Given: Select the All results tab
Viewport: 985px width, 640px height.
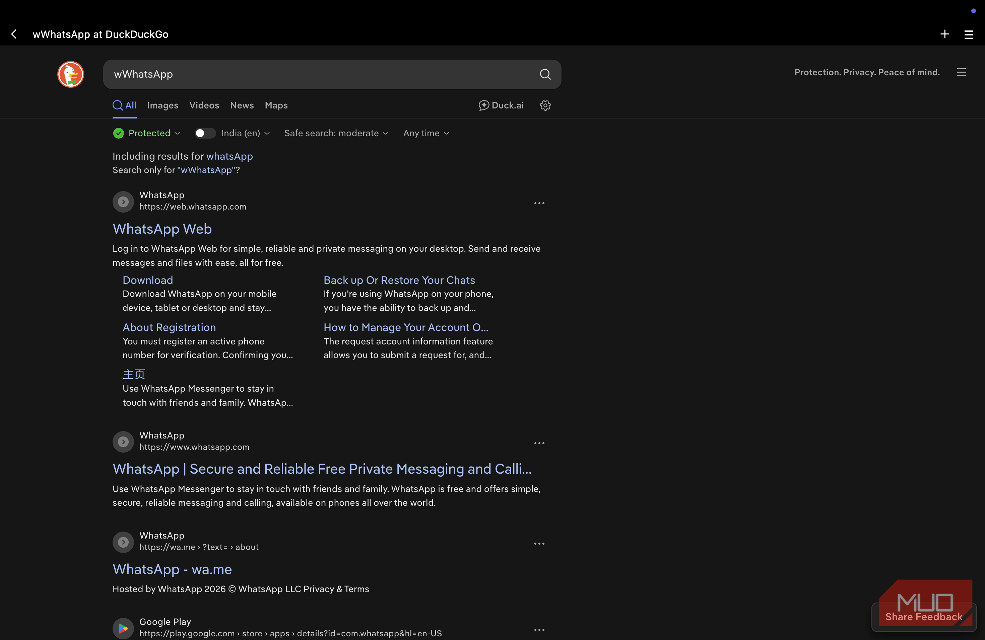Looking at the screenshot, I should [125, 105].
